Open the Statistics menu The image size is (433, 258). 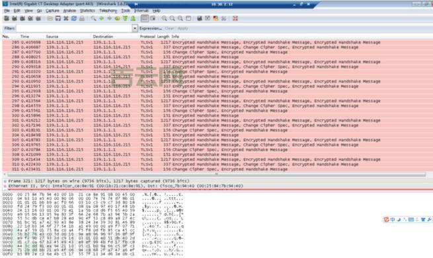(x=87, y=11)
